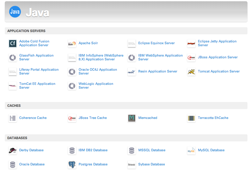Click the Eclipse Jetty logo icon
Viewport: 252px width, 176px height.
click(x=191, y=43)
